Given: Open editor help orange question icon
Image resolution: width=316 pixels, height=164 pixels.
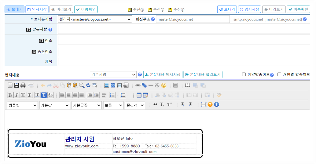Looking at the screenshot, I should coord(210,105).
